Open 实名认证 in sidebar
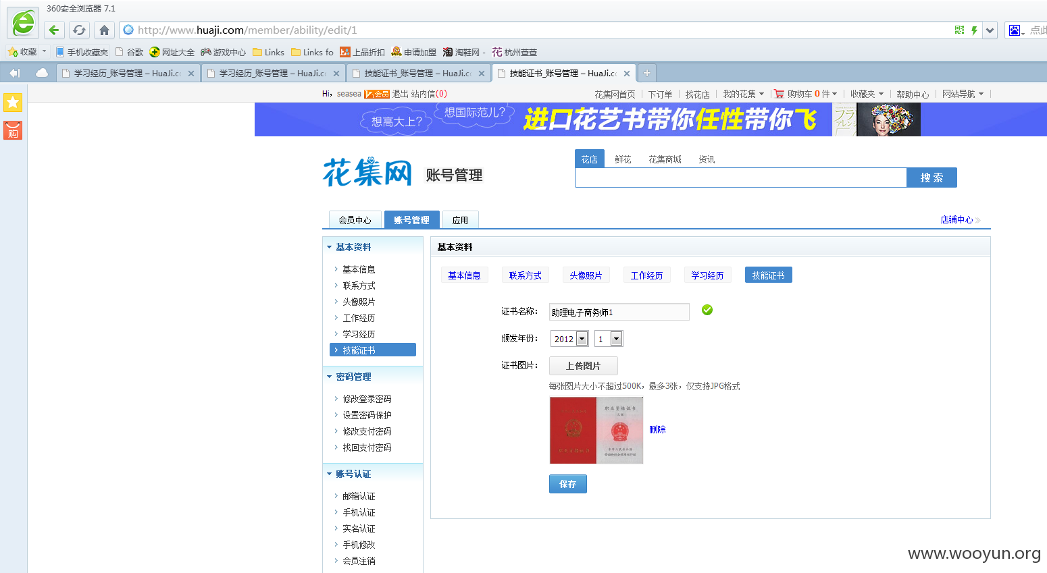This screenshot has width=1047, height=573. coord(359,528)
